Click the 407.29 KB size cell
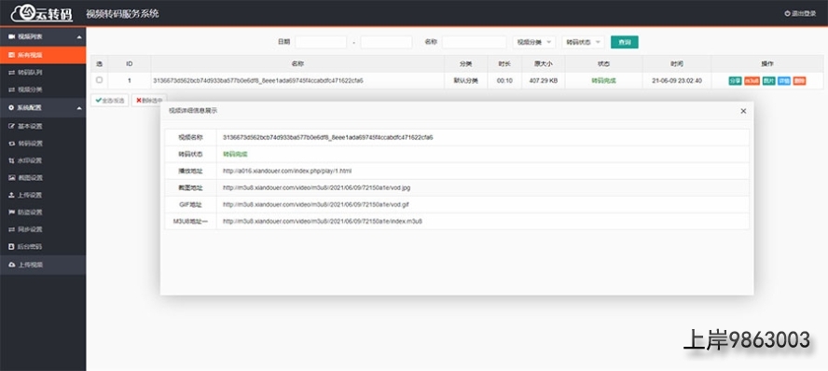828x371 pixels. click(x=544, y=81)
